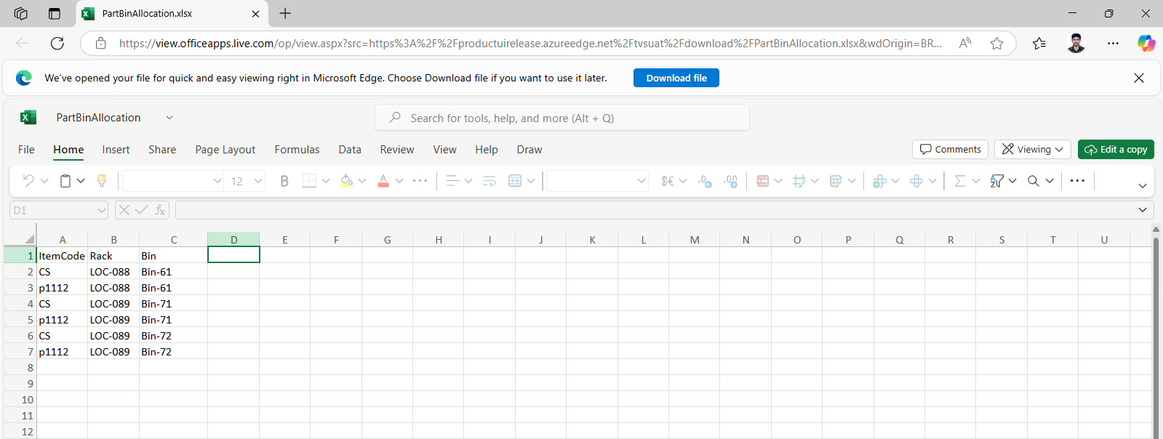Screen dimensions: 1163x439
Task: Open the Viewing mode dropdown
Action: (1032, 149)
